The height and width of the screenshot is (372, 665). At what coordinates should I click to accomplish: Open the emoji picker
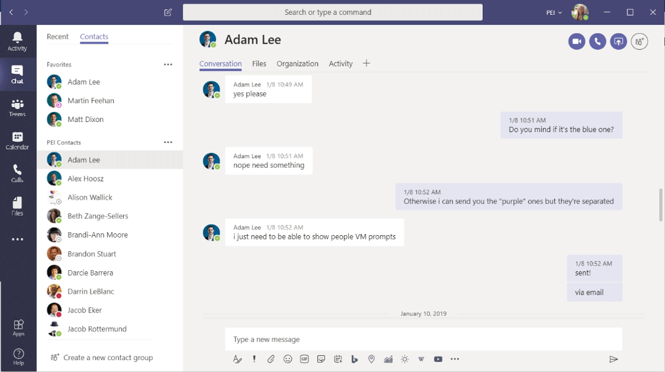(x=288, y=359)
